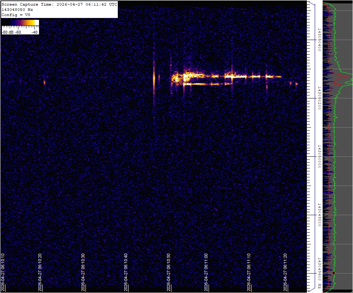Screen dimensions: 353x293
Task: Click the red marker dot on spectrum graph
Action: [333, 273]
